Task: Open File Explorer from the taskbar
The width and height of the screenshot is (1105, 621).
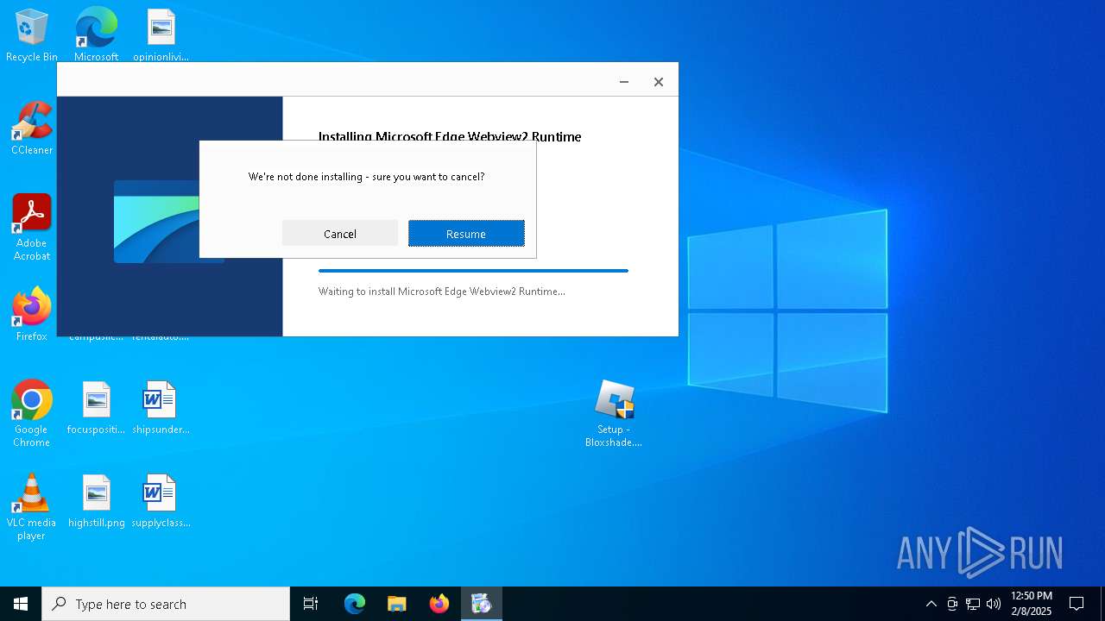Action: click(397, 604)
